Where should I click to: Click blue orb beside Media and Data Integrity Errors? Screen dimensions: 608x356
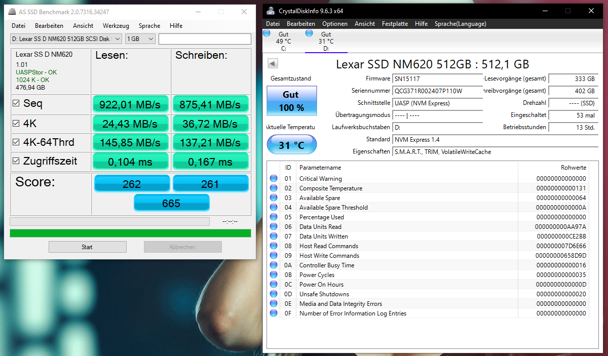click(274, 303)
